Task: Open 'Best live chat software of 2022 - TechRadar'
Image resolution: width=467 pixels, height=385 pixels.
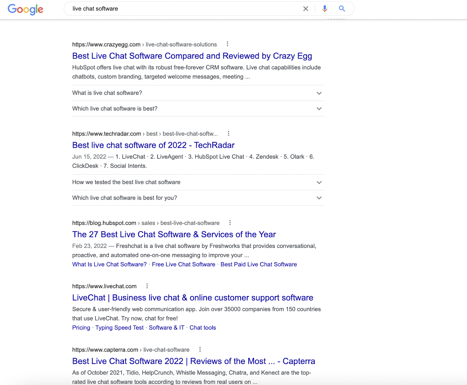Action: click(153, 145)
